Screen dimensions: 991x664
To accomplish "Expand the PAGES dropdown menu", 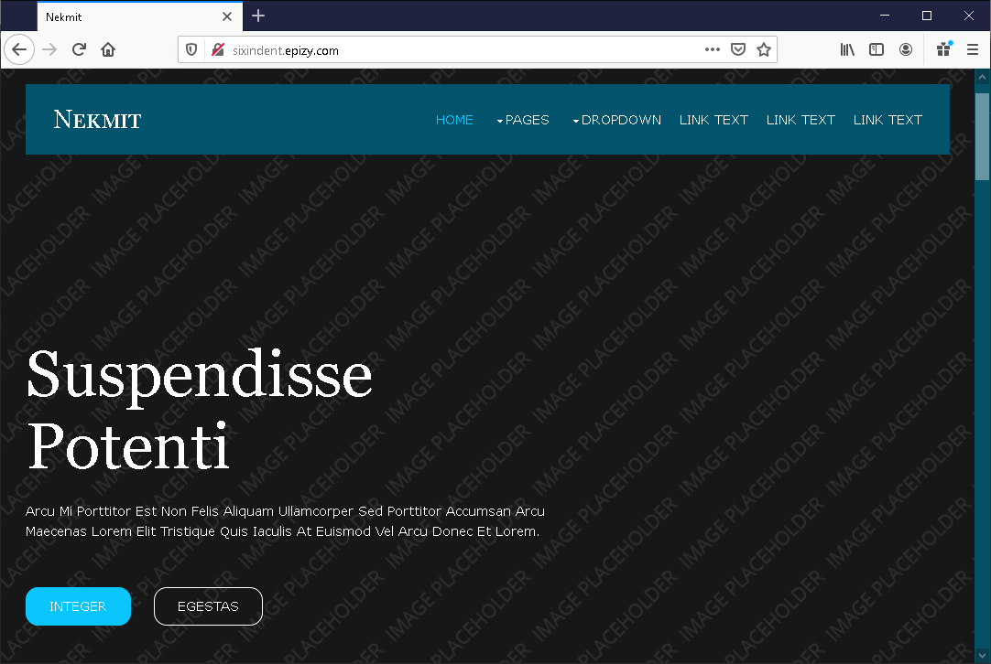I will pos(523,120).
